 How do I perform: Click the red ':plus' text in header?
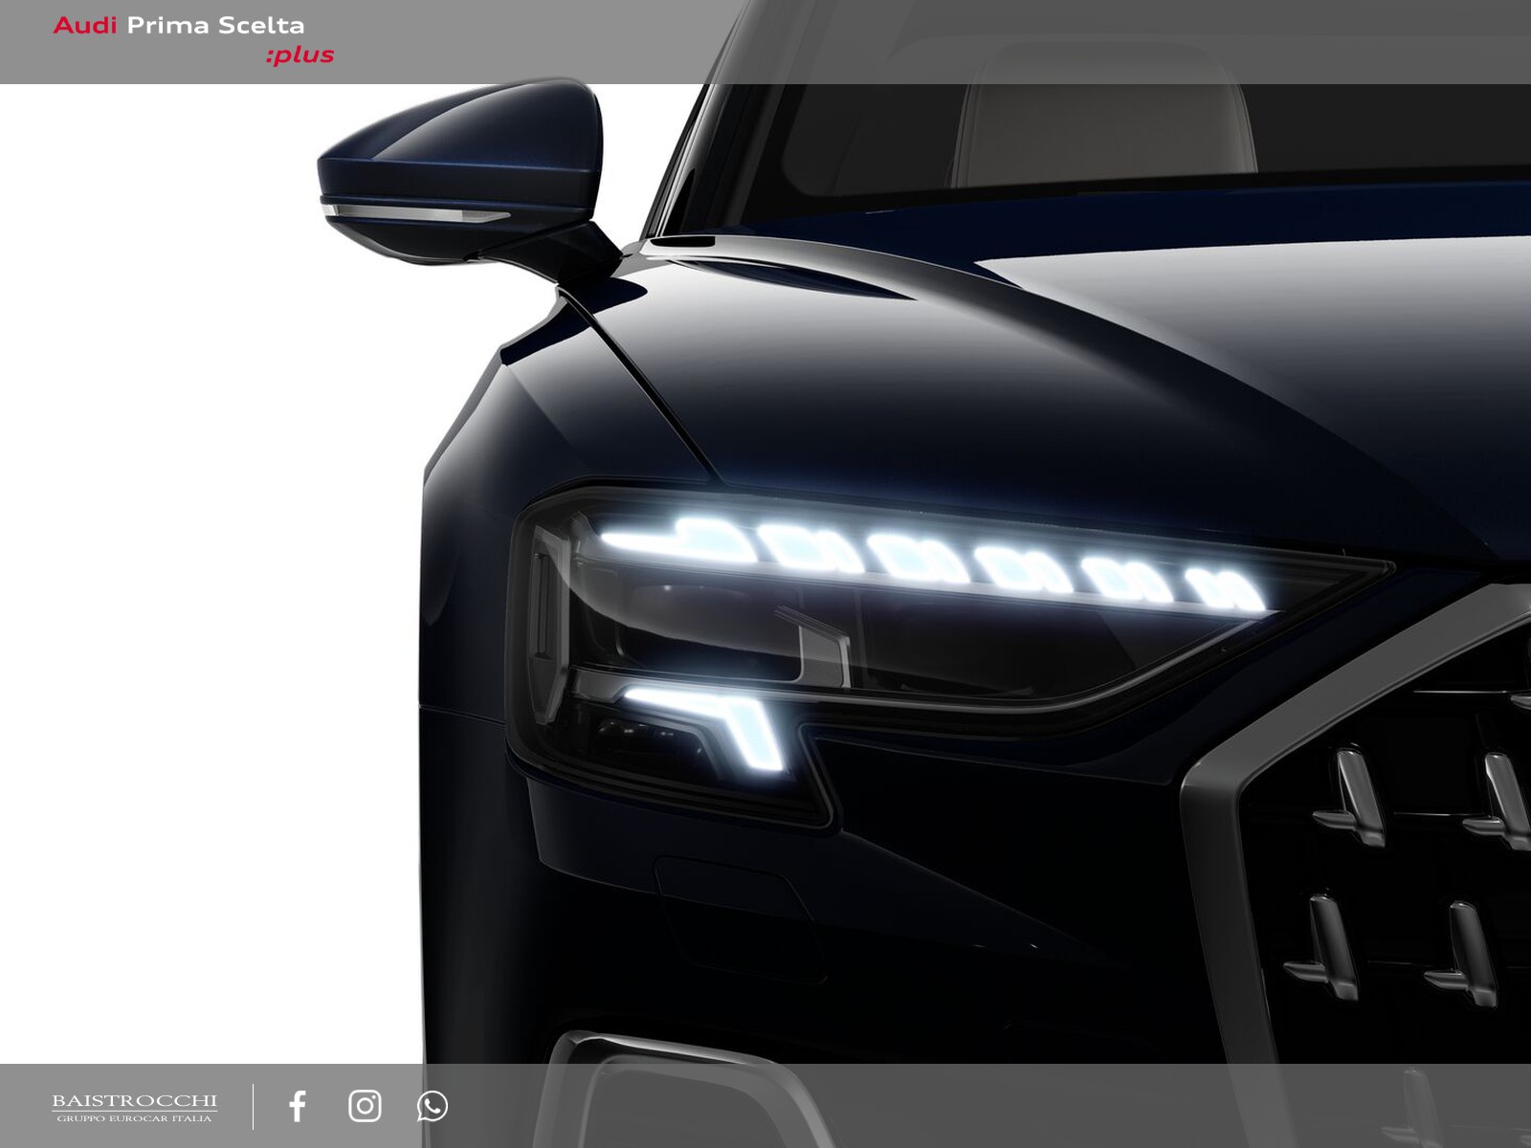click(x=300, y=55)
